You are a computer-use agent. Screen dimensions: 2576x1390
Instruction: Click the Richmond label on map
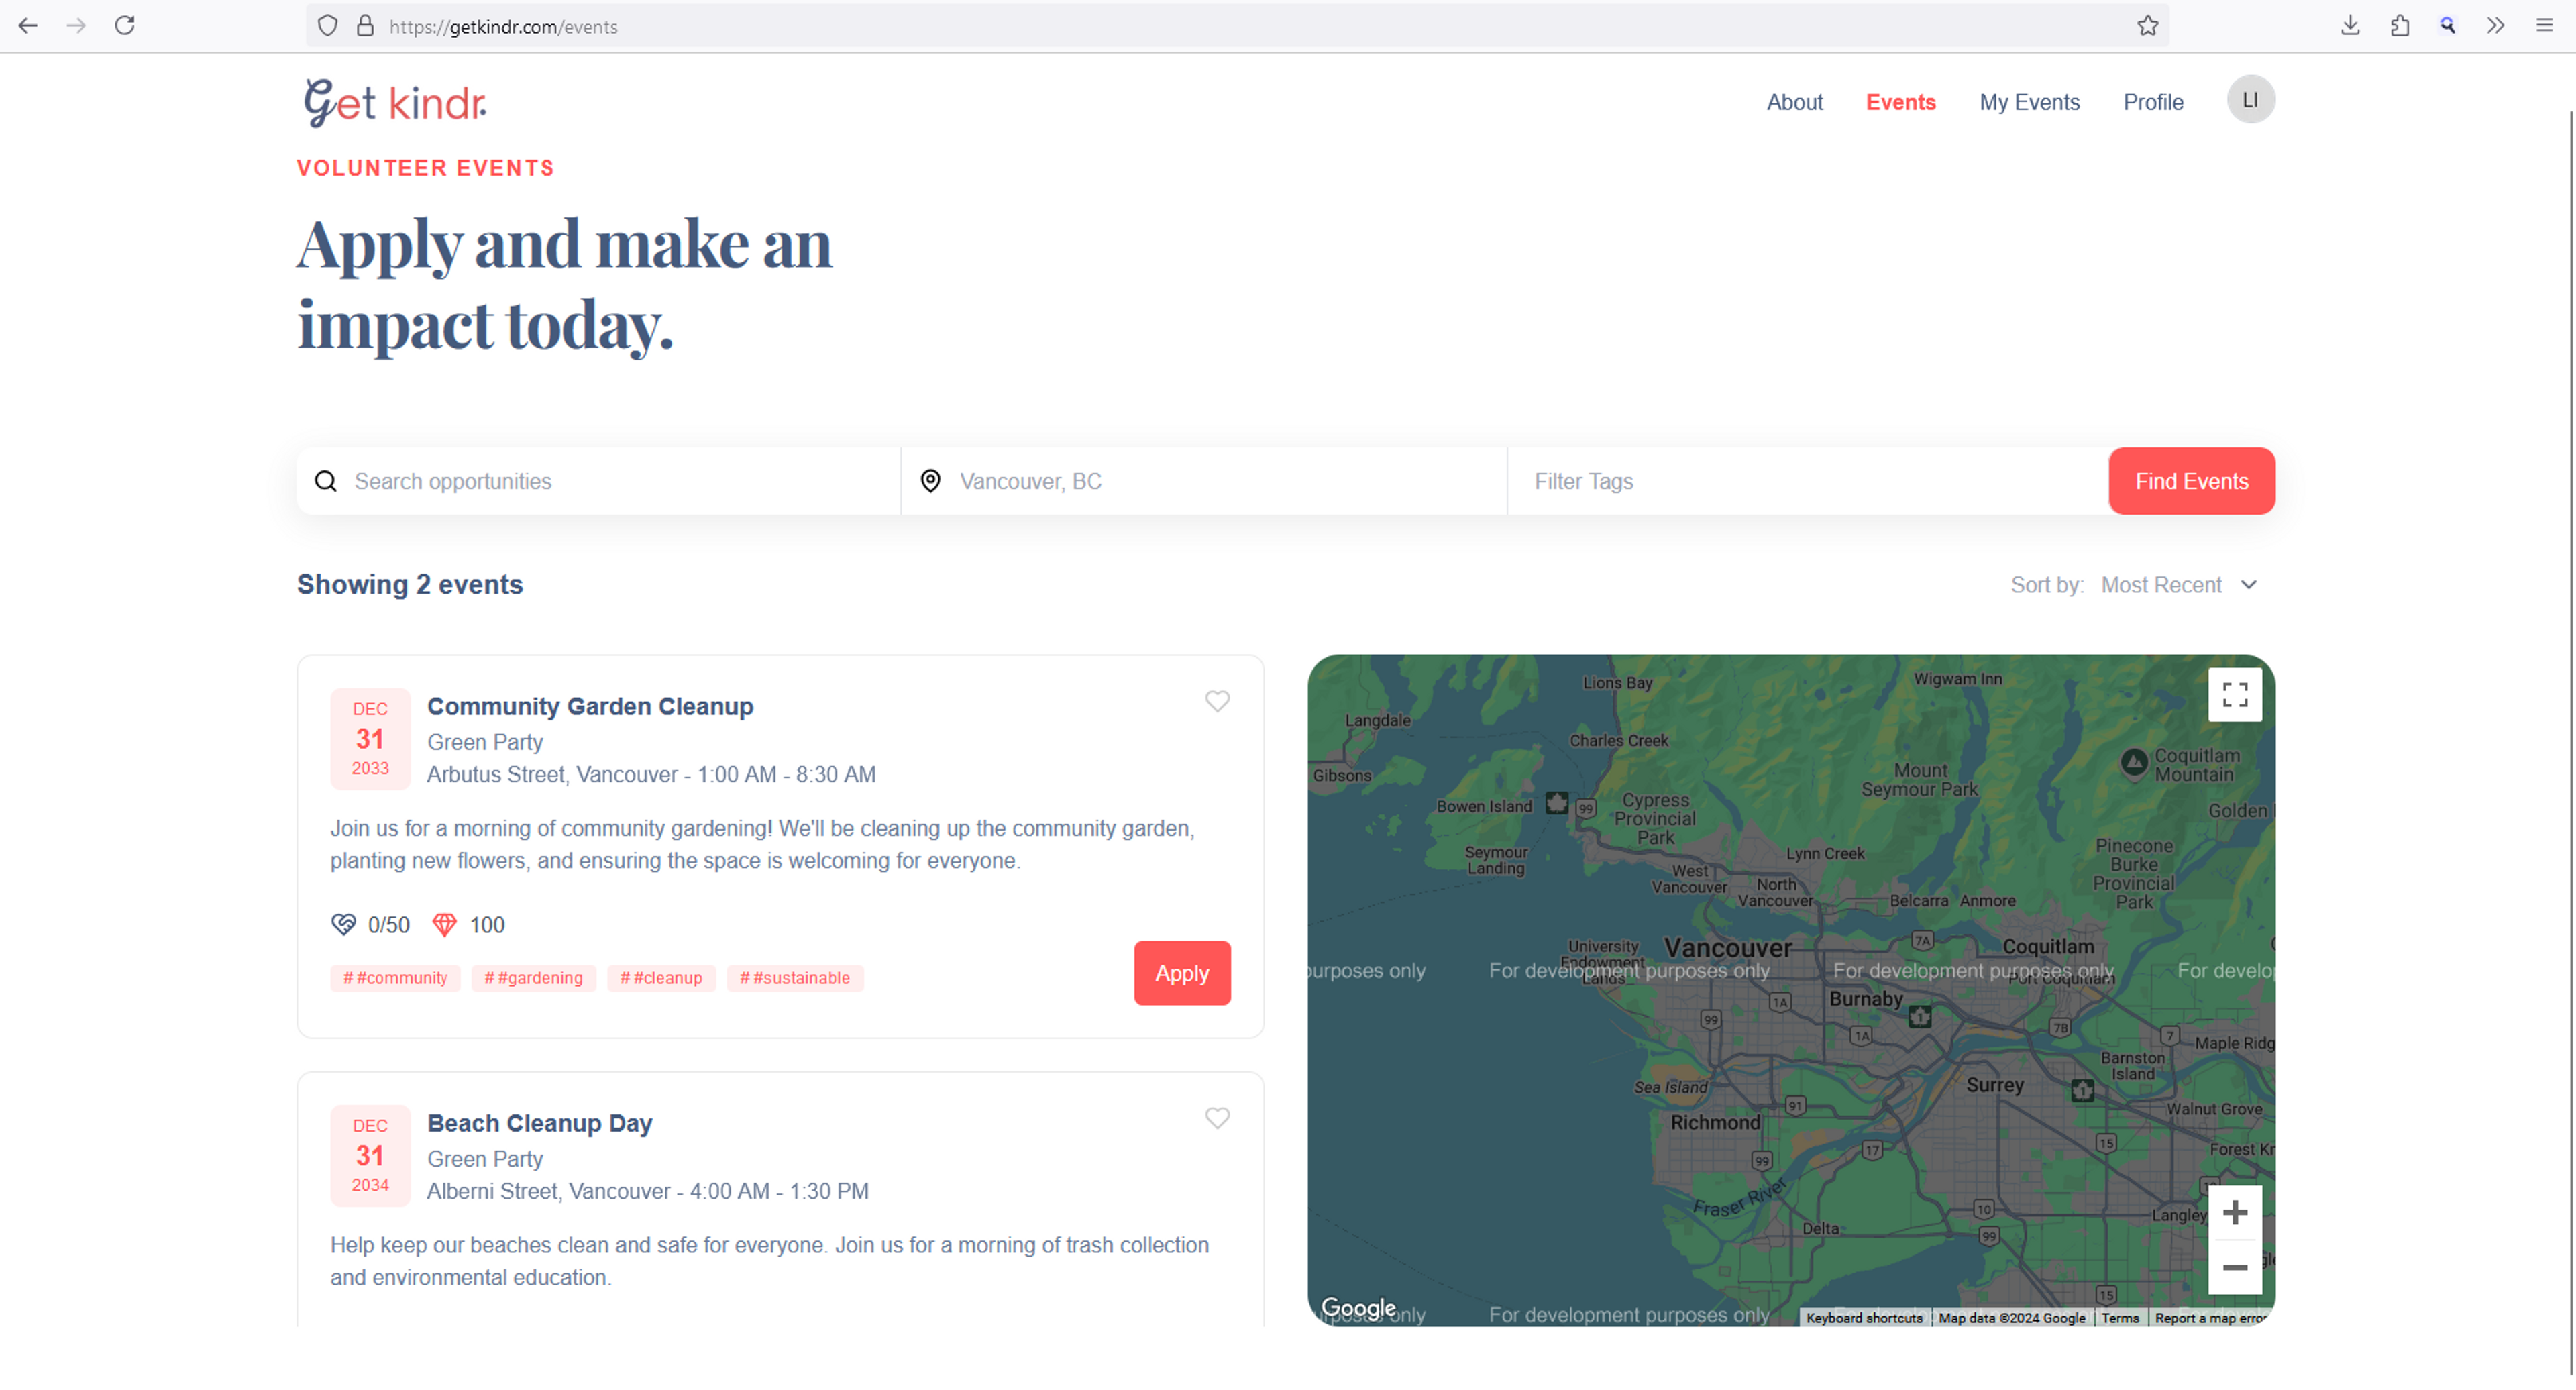pos(1714,1122)
